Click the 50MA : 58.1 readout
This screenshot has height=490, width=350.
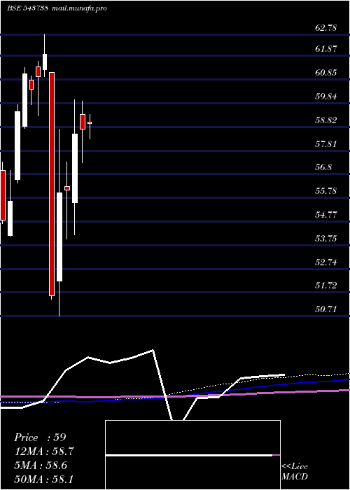point(44,479)
